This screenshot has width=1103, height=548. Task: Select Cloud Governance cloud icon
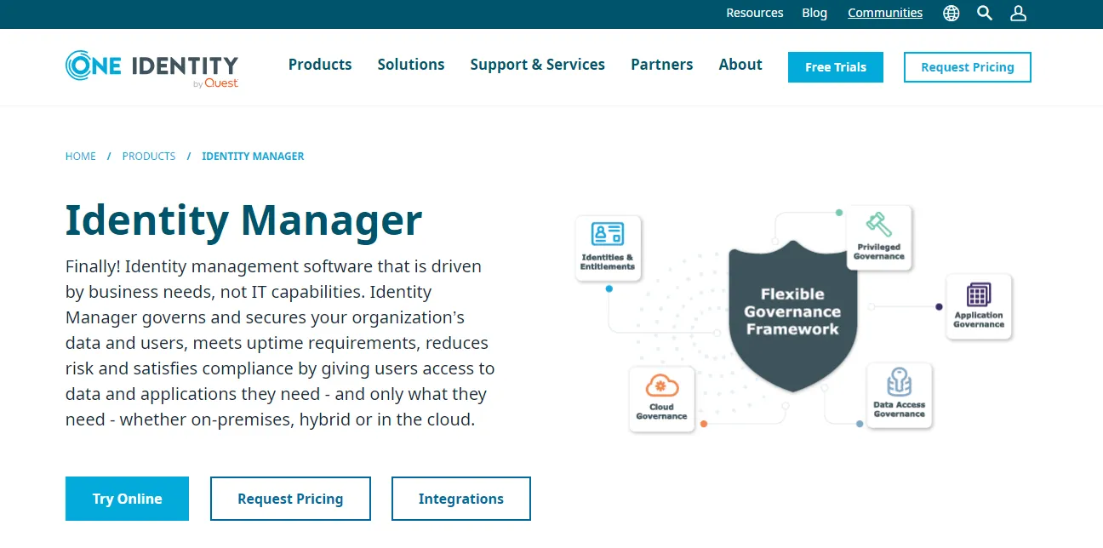tap(661, 385)
